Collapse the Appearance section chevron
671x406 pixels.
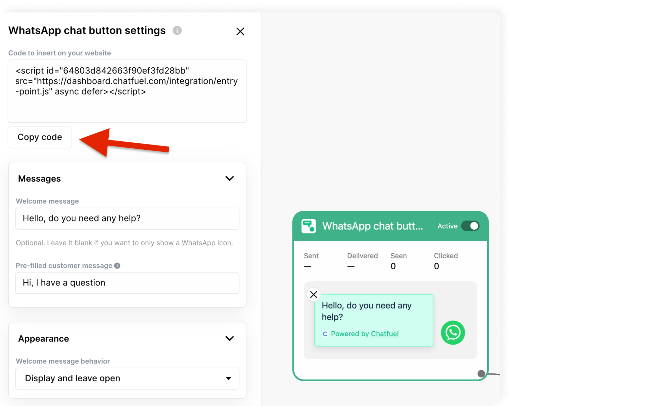click(229, 338)
